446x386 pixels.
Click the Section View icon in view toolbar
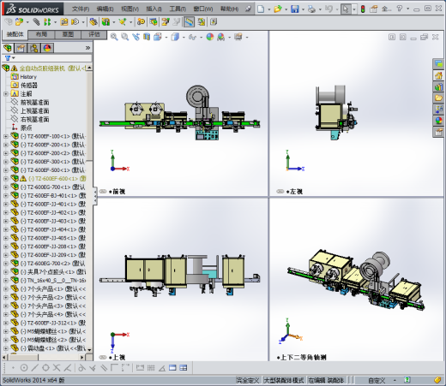[147, 37]
